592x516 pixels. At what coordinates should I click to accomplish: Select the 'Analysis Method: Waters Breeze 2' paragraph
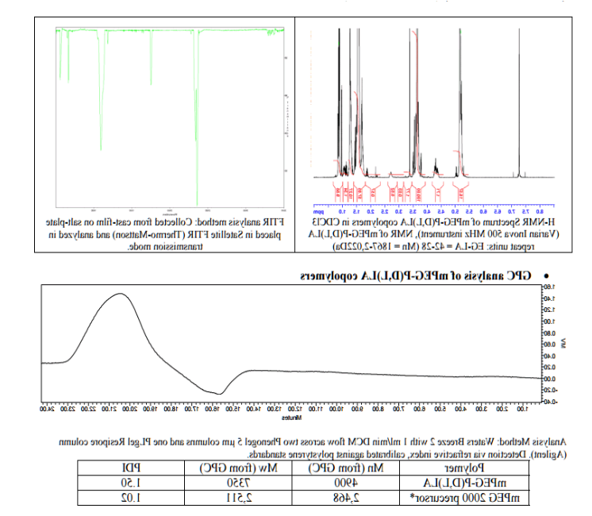[313, 448]
